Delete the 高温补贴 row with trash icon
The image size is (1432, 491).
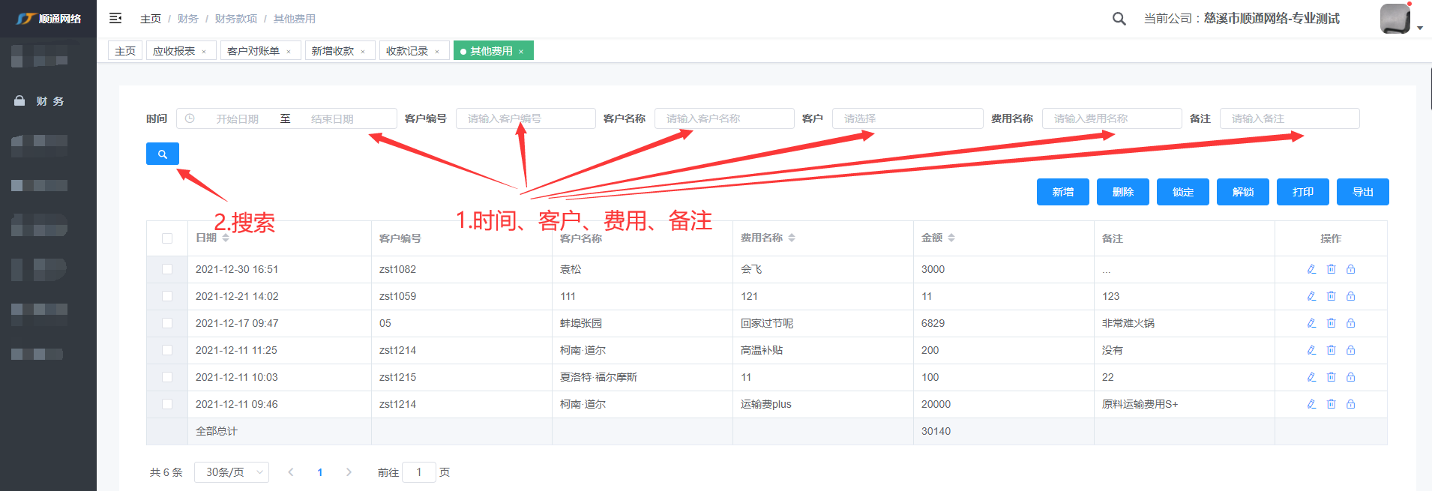1331,350
